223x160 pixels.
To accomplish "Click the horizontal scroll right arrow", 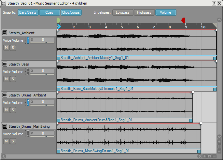I will point(199,156).
